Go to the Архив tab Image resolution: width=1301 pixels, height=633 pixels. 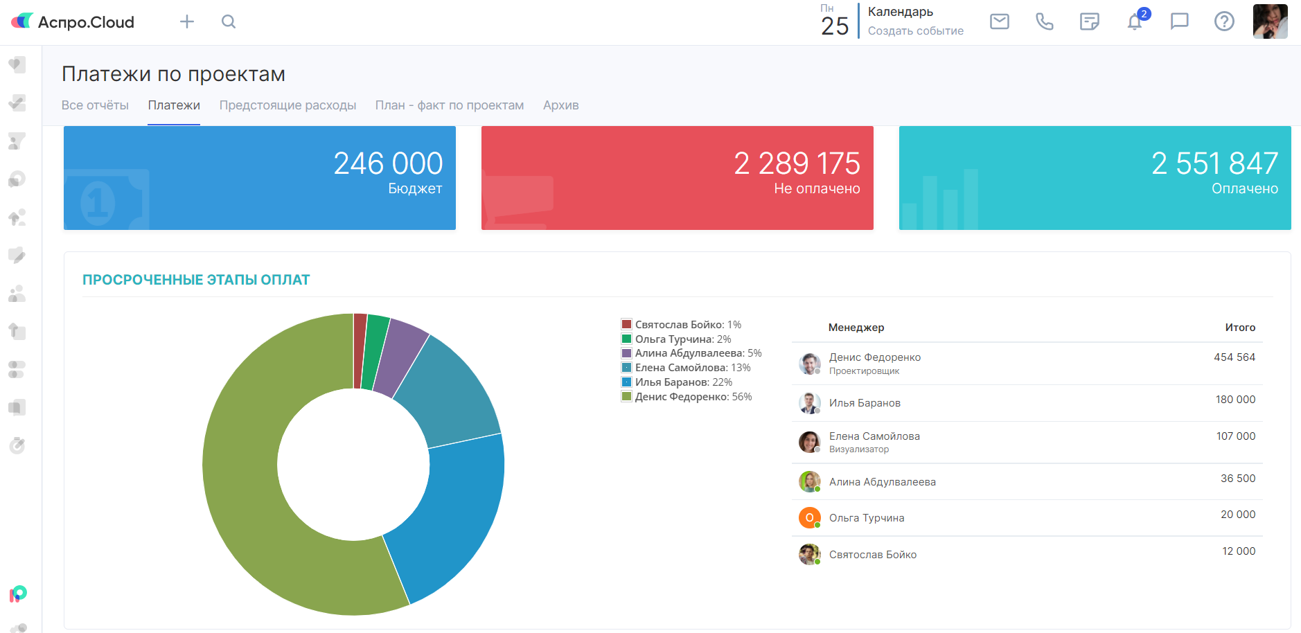coord(560,105)
